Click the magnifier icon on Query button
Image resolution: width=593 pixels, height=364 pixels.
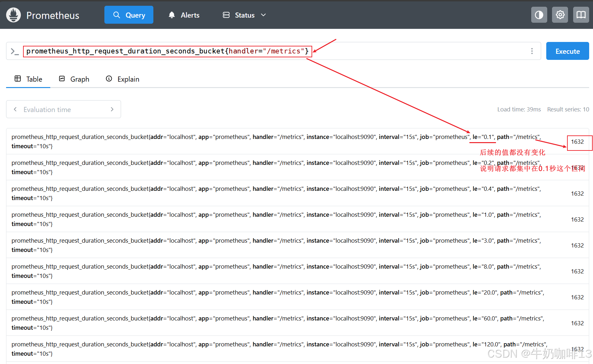(x=117, y=15)
